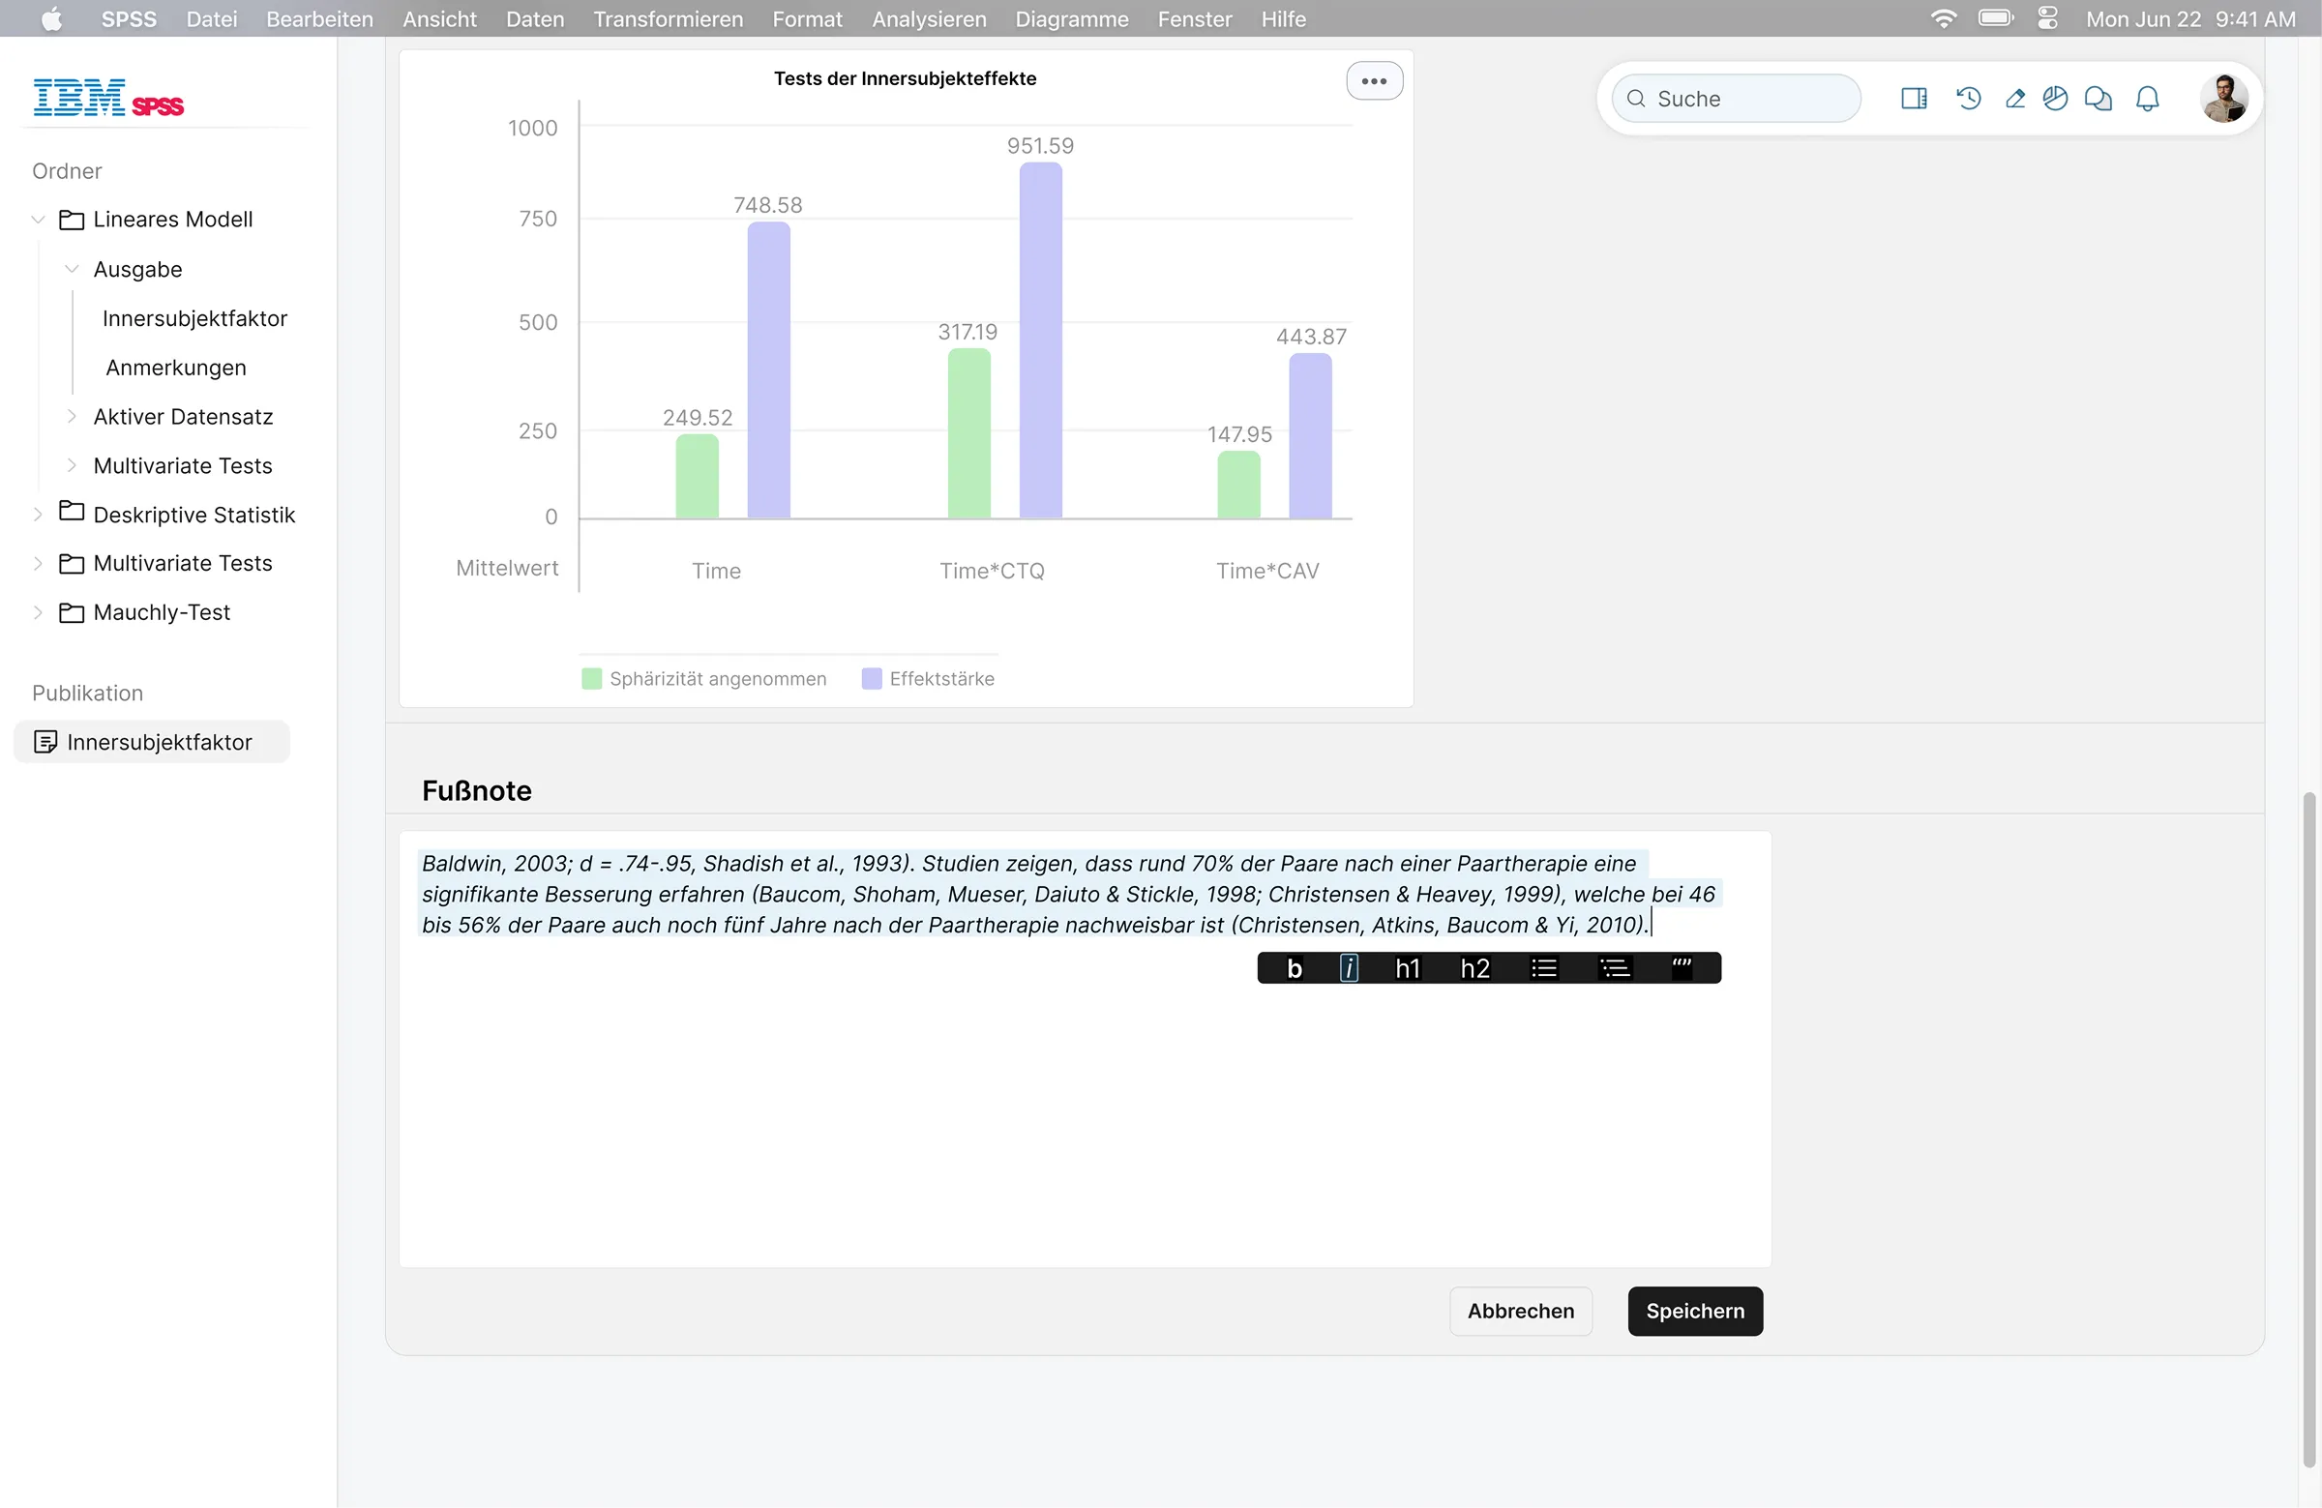Click the pencil edit icon
This screenshot has height=1508, width=2322.
coord(2014,99)
